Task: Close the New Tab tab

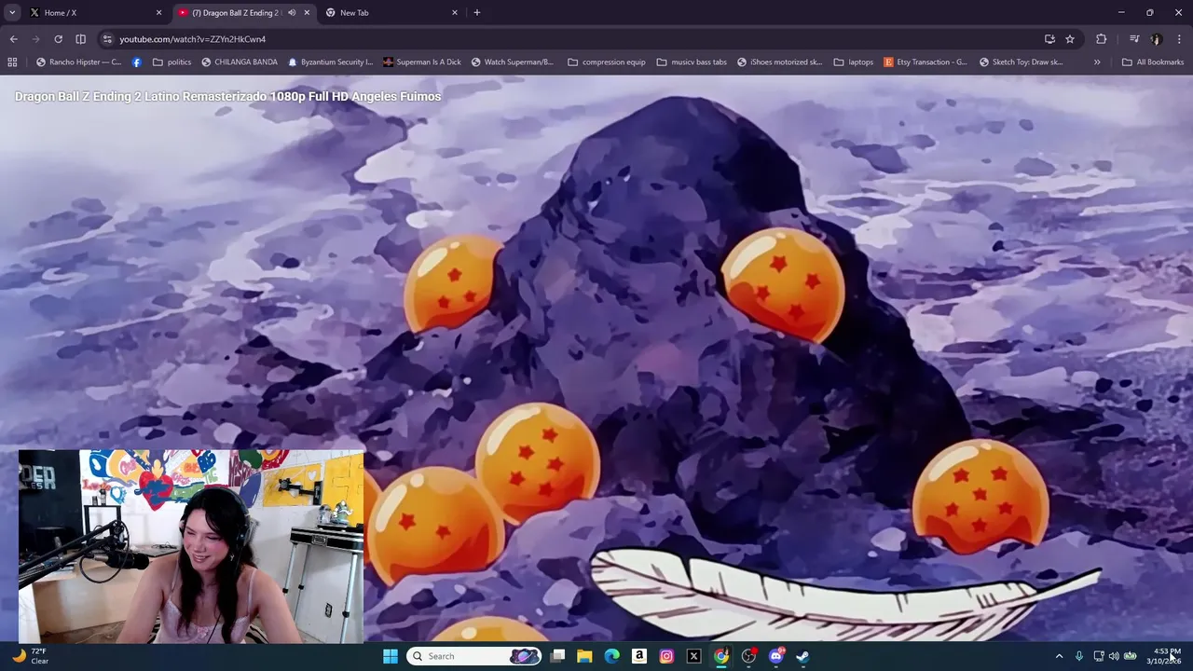Action: (x=455, y=13)
